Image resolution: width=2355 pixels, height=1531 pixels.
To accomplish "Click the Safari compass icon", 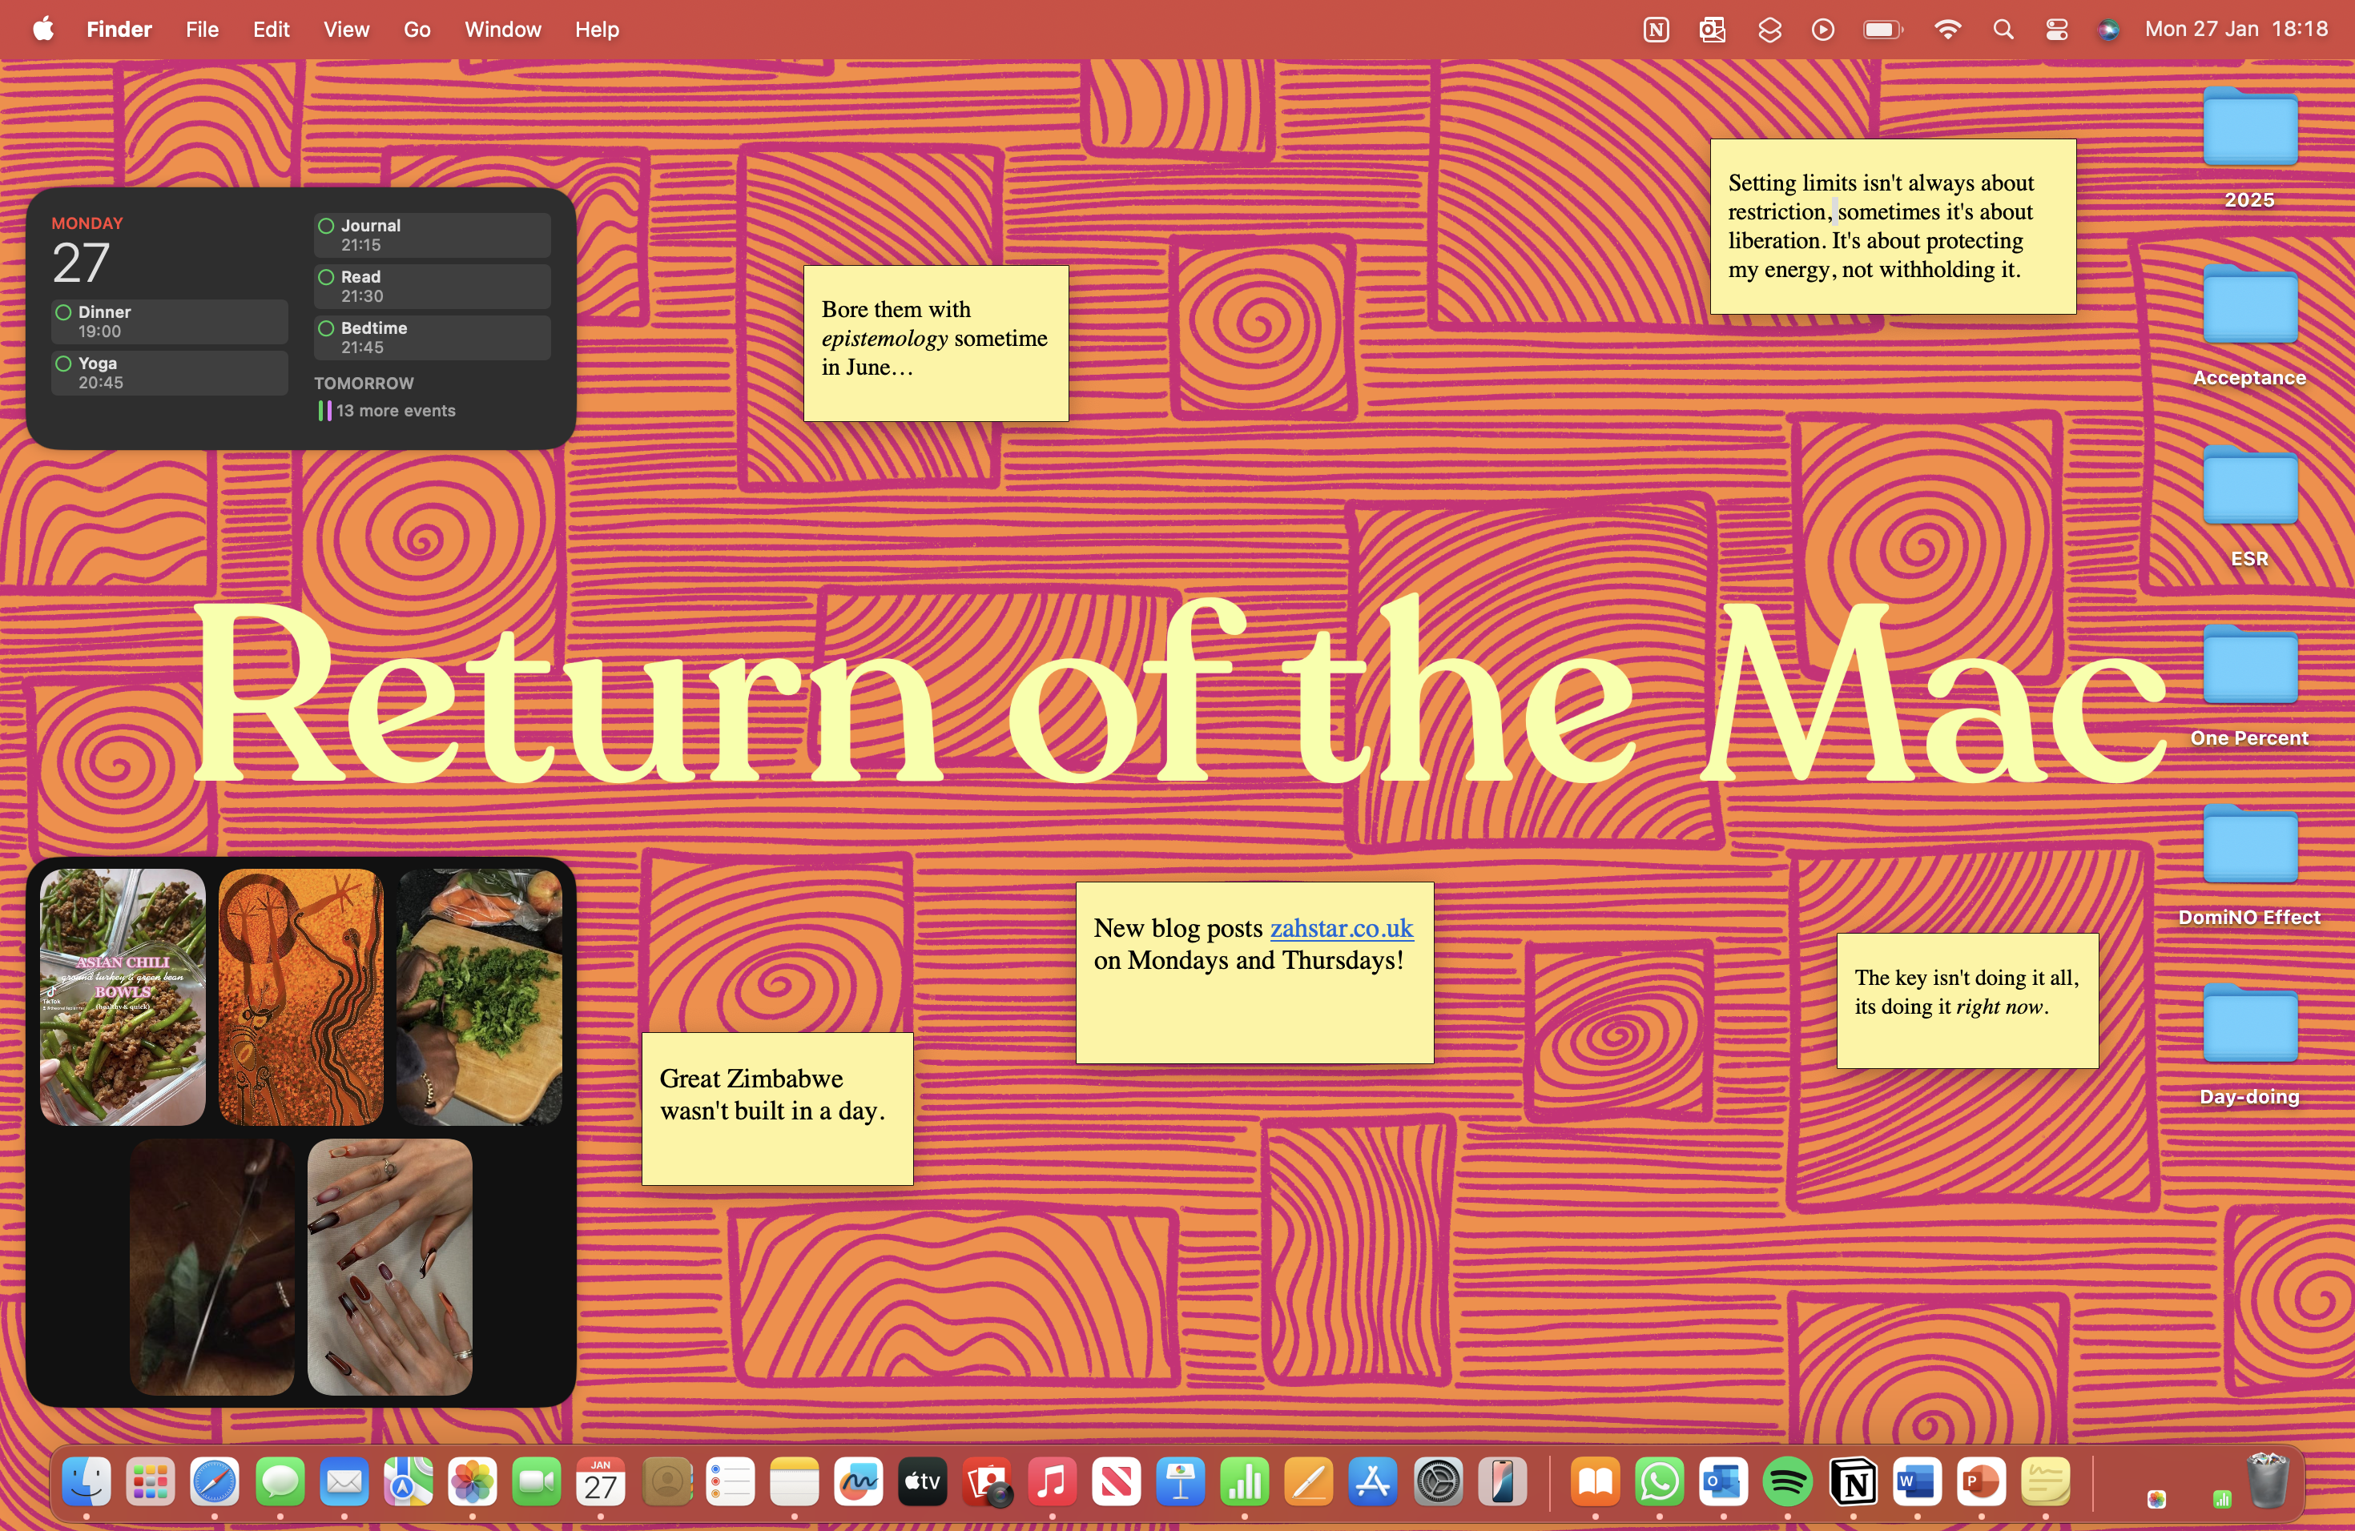I will click(215, 1481).
